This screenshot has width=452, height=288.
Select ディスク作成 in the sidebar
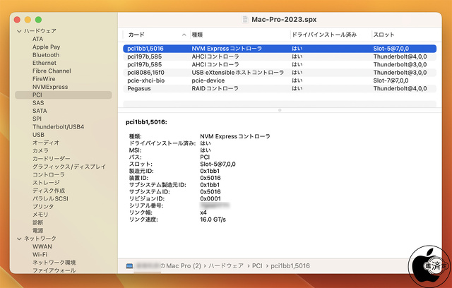49,191
